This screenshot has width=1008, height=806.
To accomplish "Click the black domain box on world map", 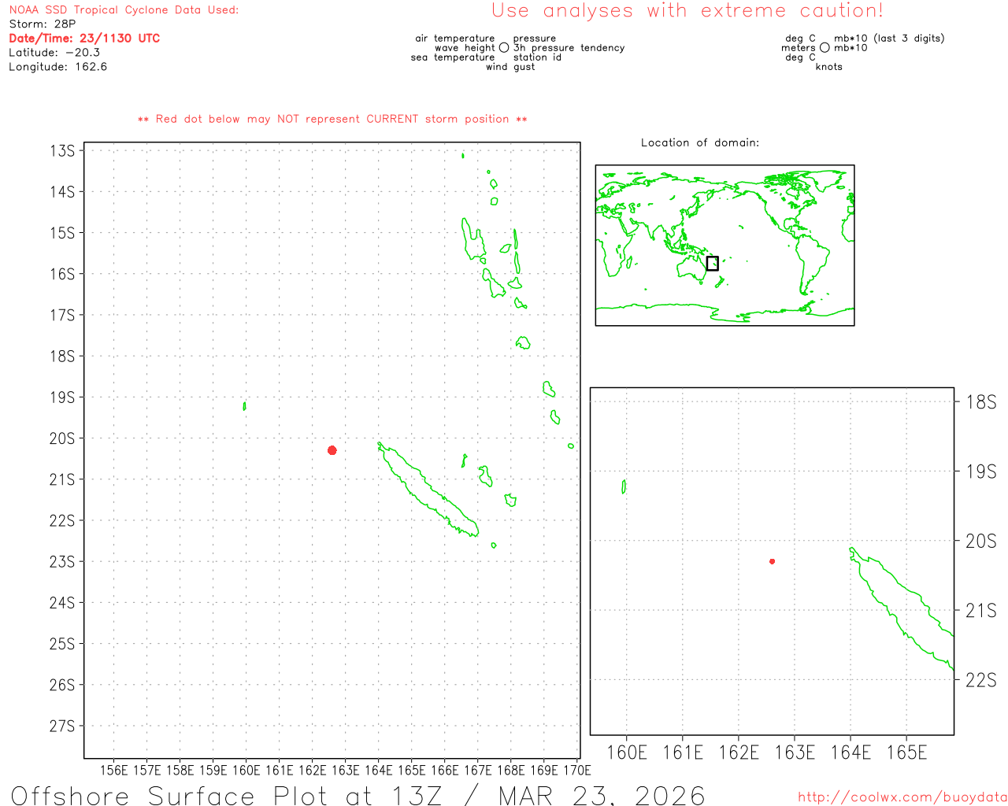I will click(712, 263).
